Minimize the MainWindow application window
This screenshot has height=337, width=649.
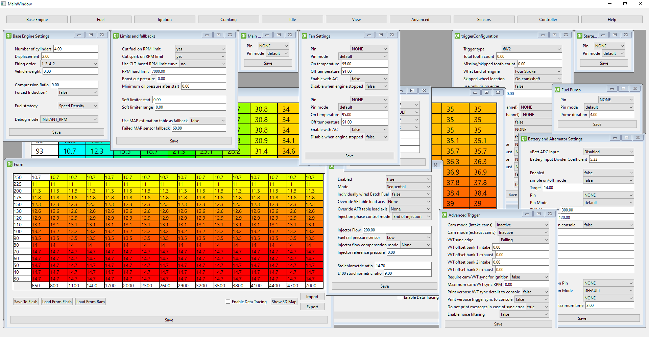click(610, 4)
